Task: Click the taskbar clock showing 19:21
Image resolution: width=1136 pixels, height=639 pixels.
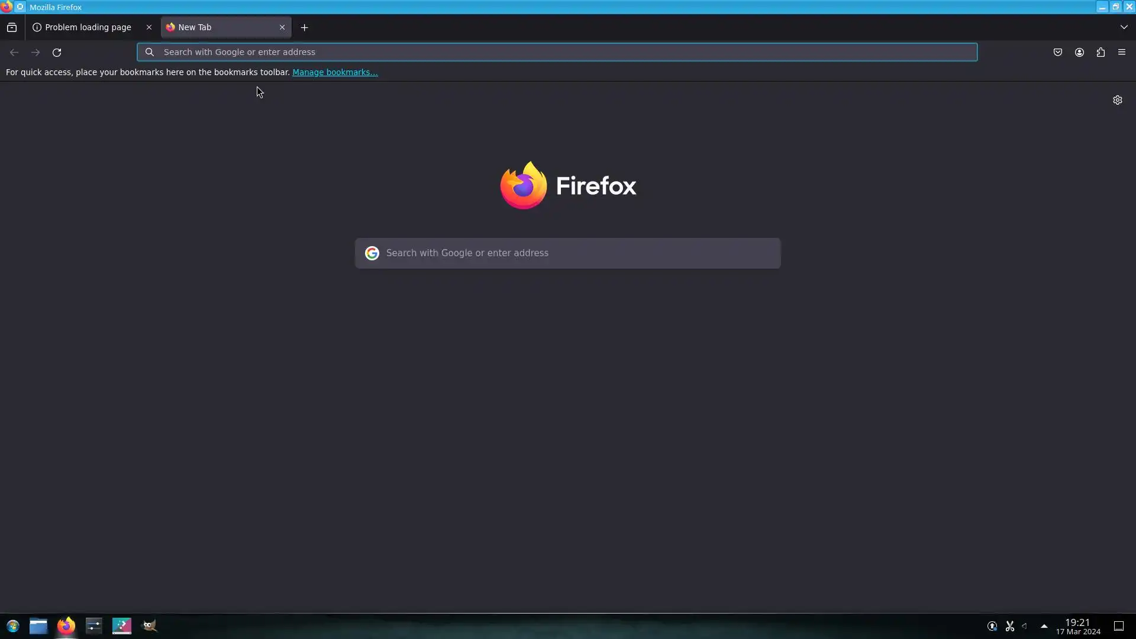Action: 1077,626
